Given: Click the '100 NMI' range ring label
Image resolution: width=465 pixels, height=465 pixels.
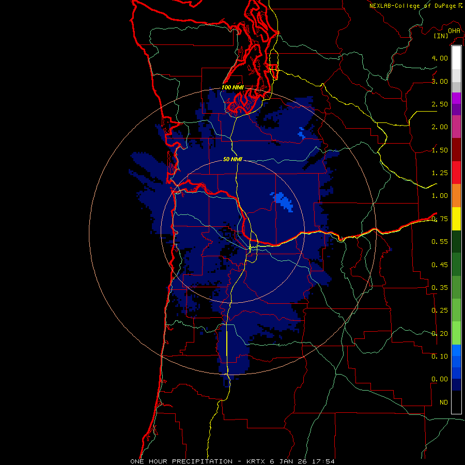Looking at the screenshot, I should tap(233, 87).
